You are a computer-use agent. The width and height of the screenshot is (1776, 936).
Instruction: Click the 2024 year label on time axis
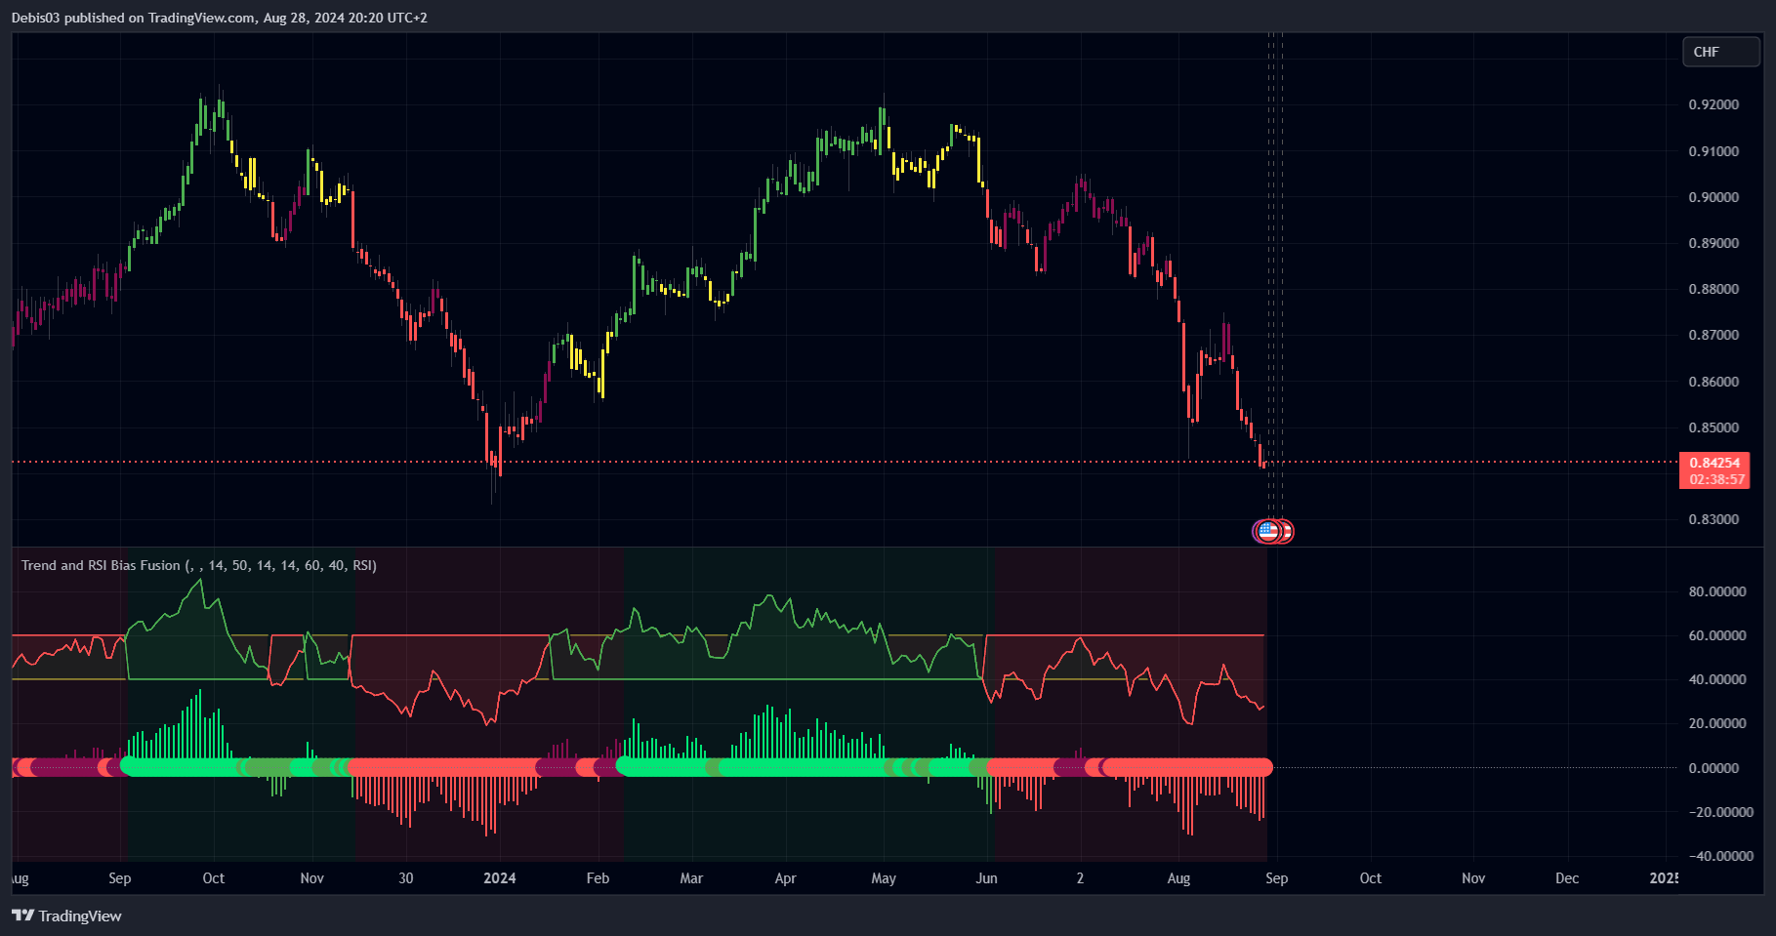coord(500,878)
